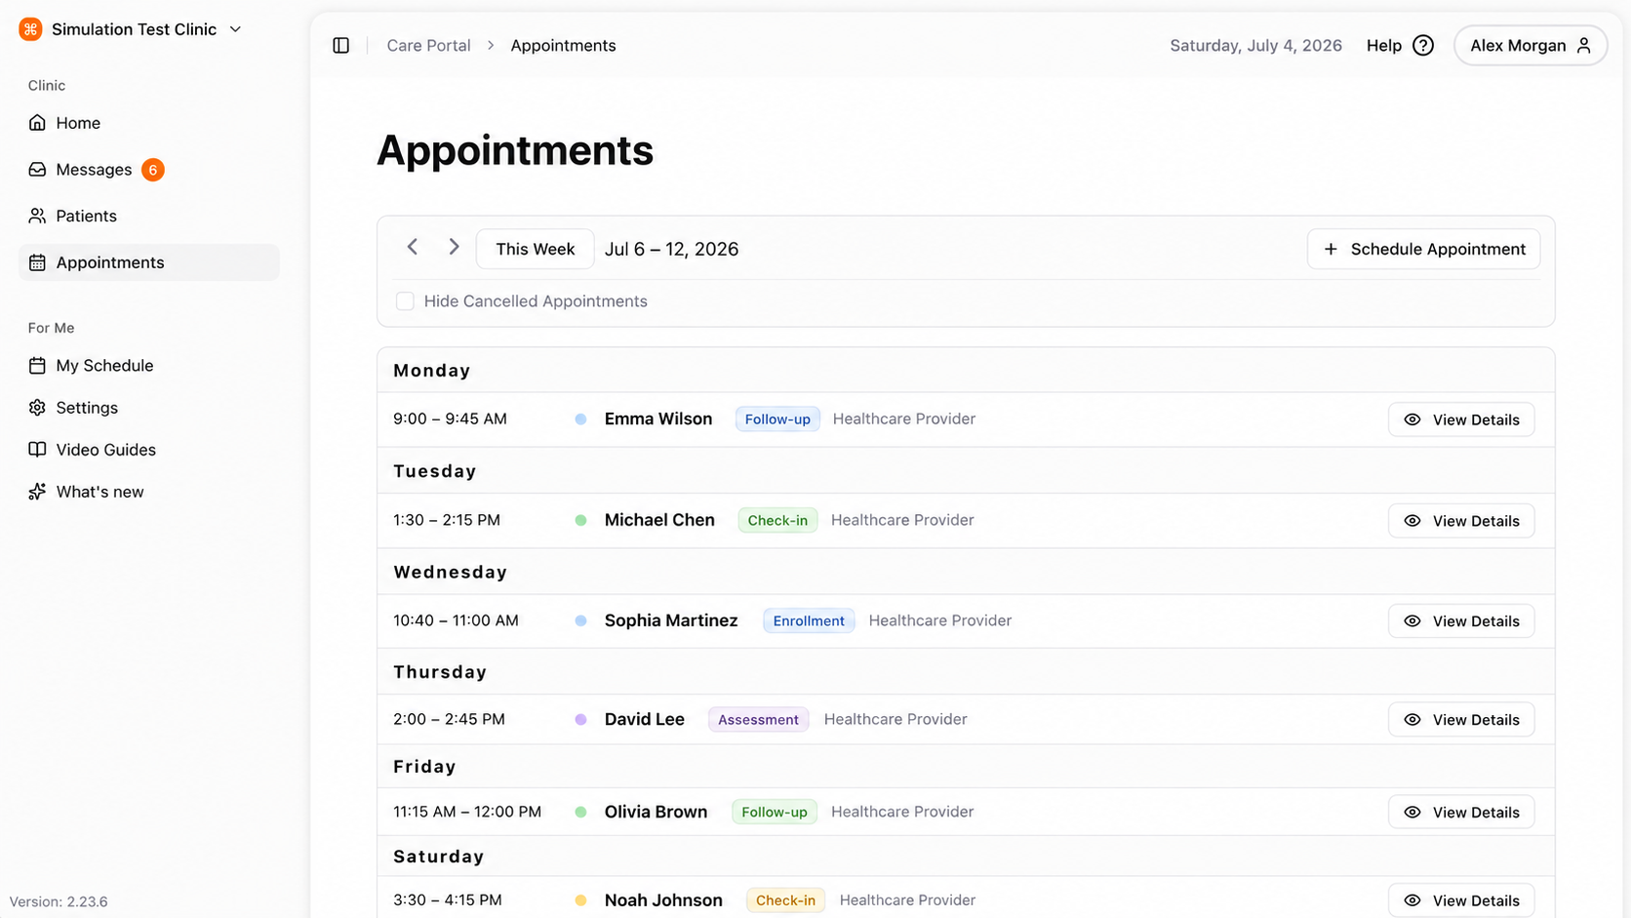Click Olivia Brown's Follow-up tag

click(775, 813)
